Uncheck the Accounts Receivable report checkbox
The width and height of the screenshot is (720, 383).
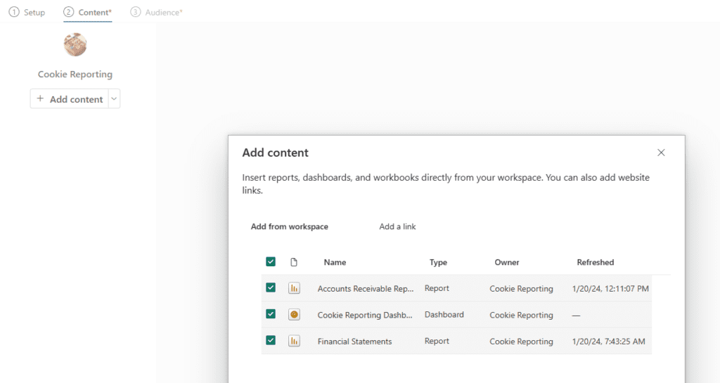point(271,288)
